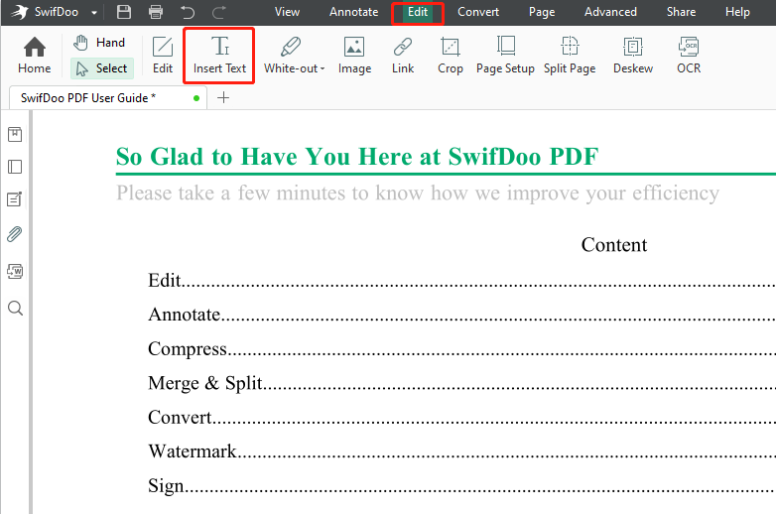The image size is (776, 514).
Task: Open the Annotate ribbon tab
Action: (354, 12)
